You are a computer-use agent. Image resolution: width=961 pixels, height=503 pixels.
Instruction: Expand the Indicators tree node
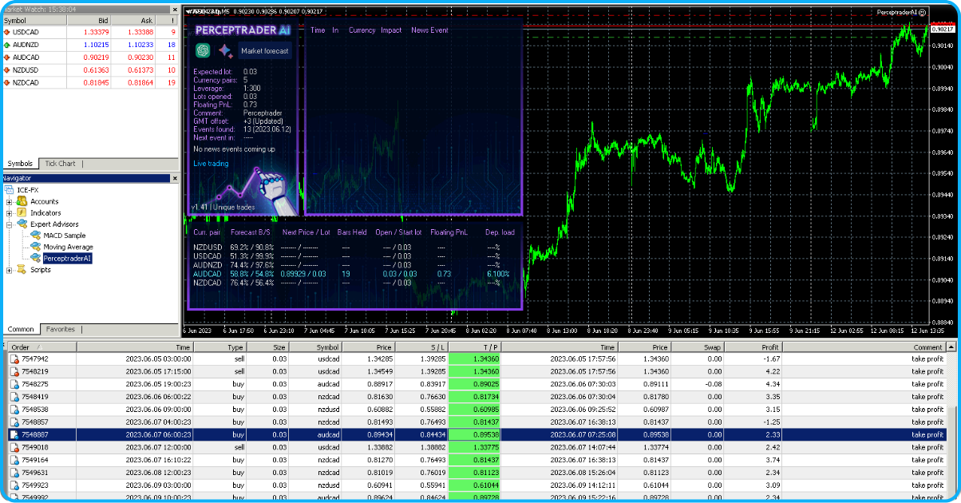[9, 212]
